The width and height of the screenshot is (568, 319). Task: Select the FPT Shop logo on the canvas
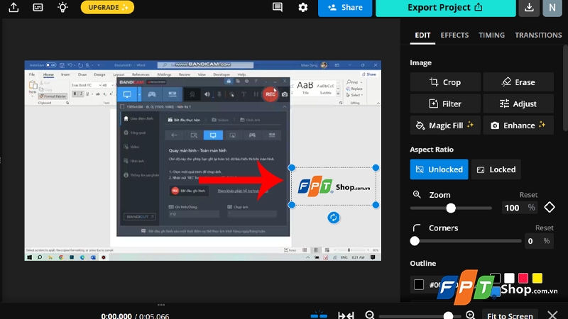[x=334, y=186]
